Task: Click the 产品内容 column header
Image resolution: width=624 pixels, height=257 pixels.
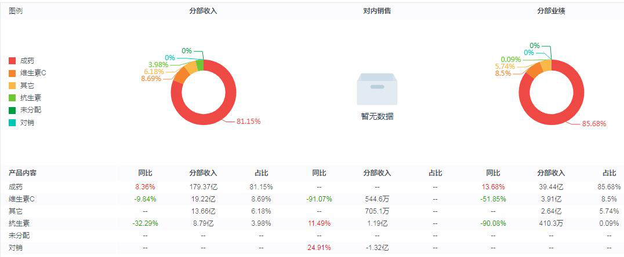Action: coord(22,173)
